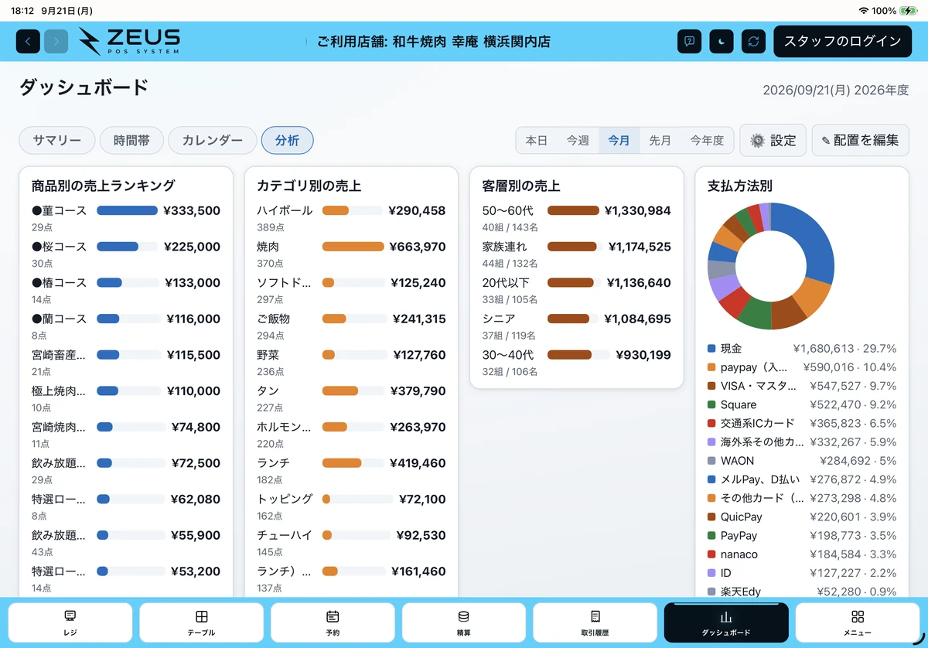Switch to the 時間帯 tab

point(131,140)
